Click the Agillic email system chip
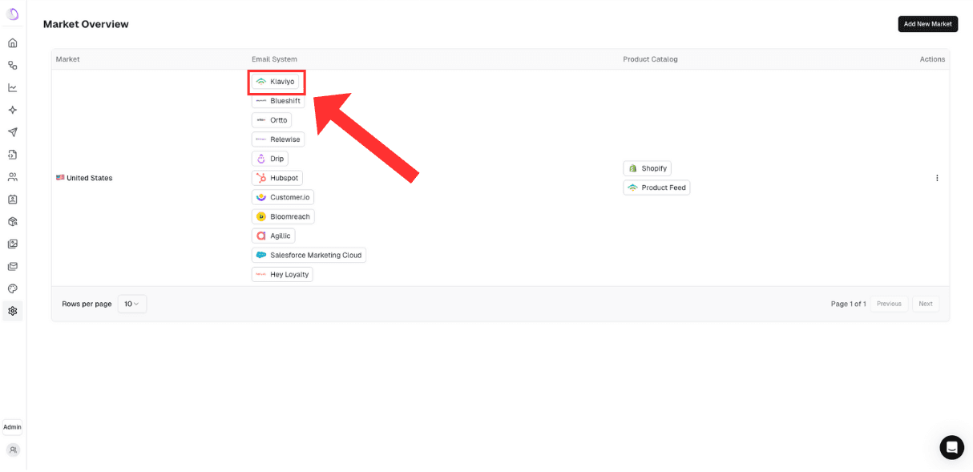Image resolution: width=973 pixels, height=472 pixels. point(273,236)
